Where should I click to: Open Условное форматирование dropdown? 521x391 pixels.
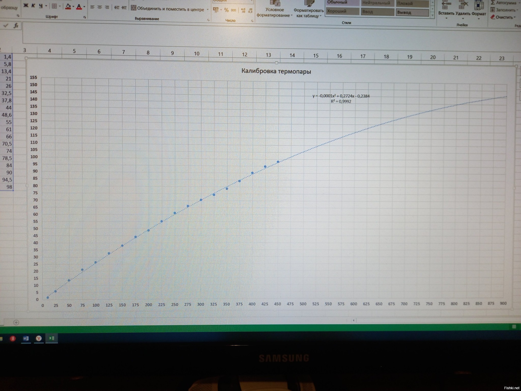pyautogui.click(x=274, y=12)
